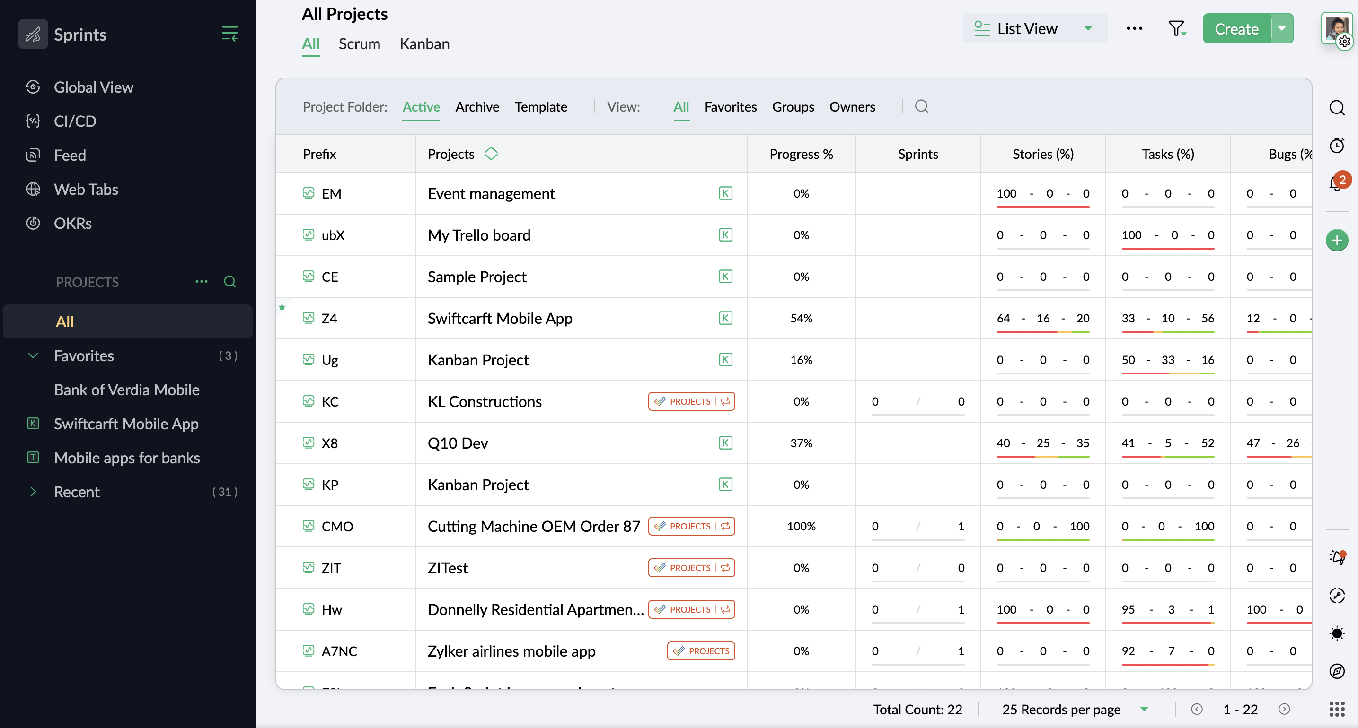Open the Event management project link
The height and width of the screenshot is (728, 1358).
tap(491, 193)
